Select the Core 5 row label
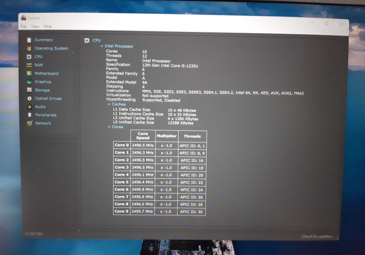The width and height of the screenshot is (365, 255). coord(121,182)
